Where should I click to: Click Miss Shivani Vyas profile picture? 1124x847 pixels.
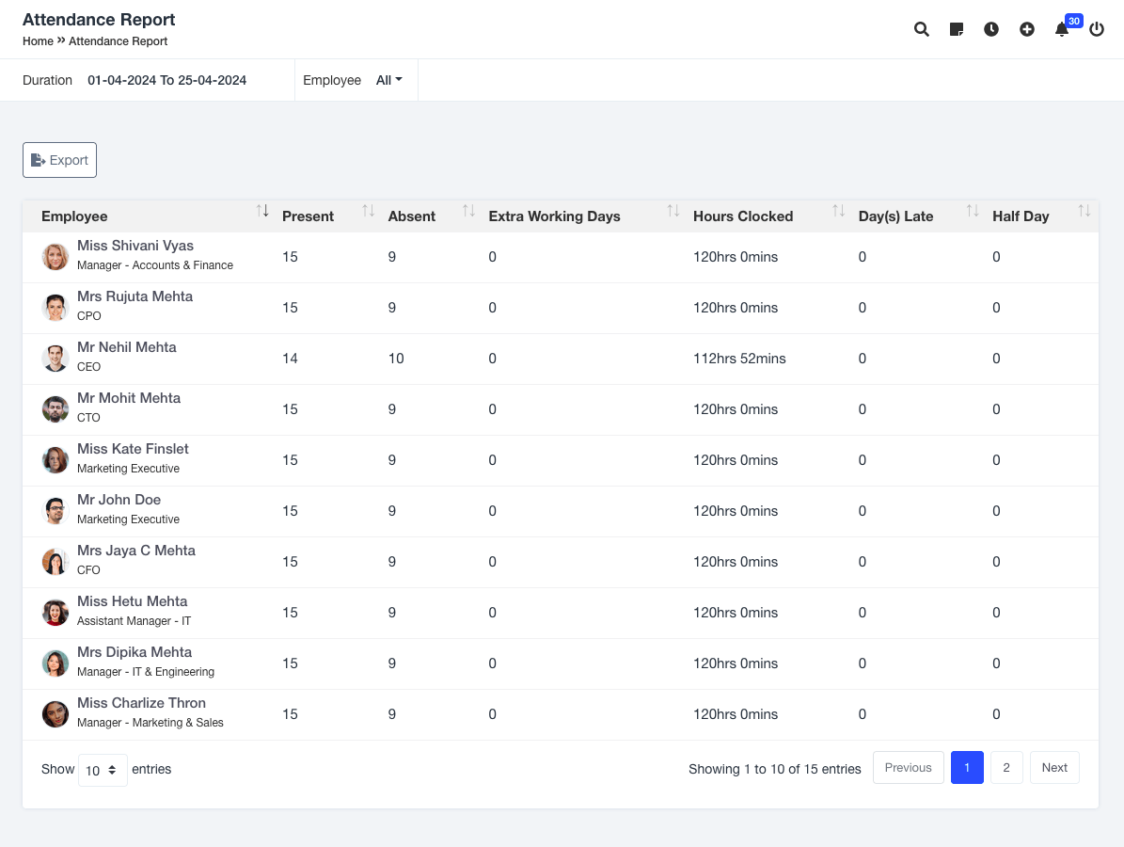(55, 256)
